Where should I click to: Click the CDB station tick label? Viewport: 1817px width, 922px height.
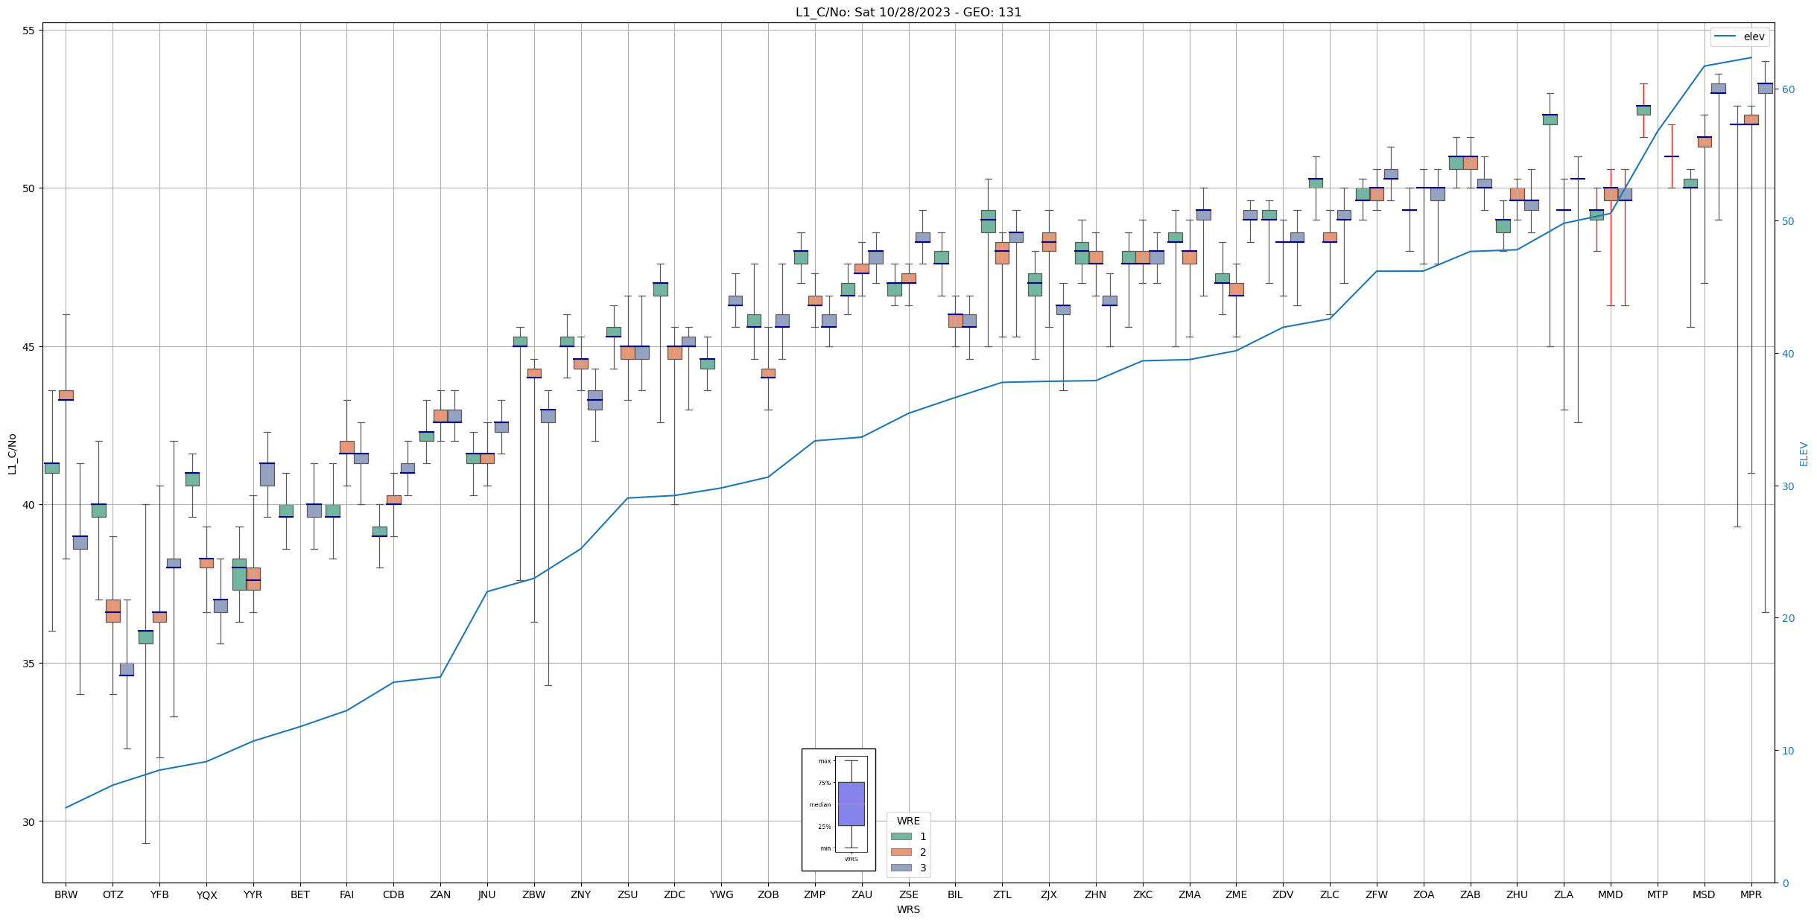coord(393,894)
